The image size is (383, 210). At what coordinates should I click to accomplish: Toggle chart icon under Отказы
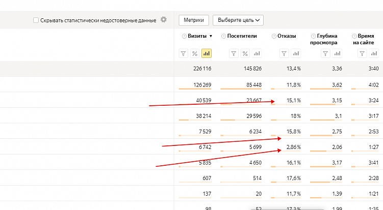click(296, 53)
